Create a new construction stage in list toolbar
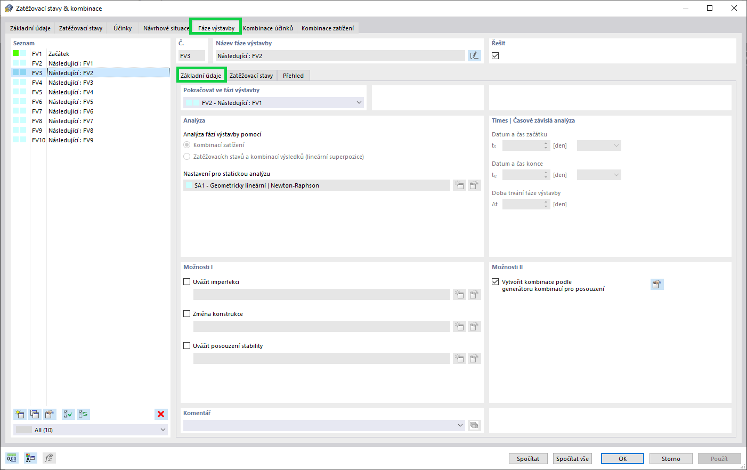Screen dimensions: 747x470 (20, 414)
